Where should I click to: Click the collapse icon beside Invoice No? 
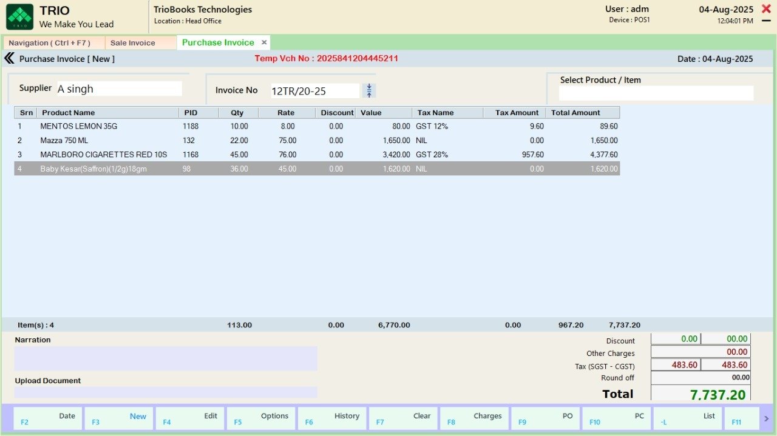[x=369, y=91]
